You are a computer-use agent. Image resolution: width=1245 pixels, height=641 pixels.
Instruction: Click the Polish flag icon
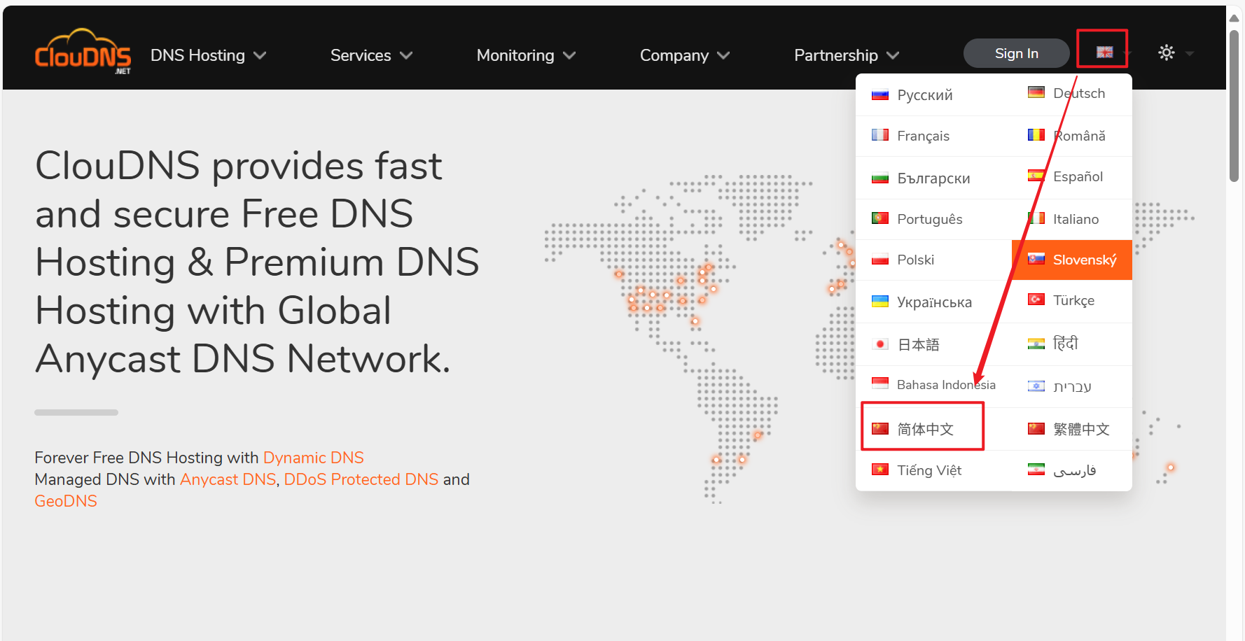pos(880,260)
